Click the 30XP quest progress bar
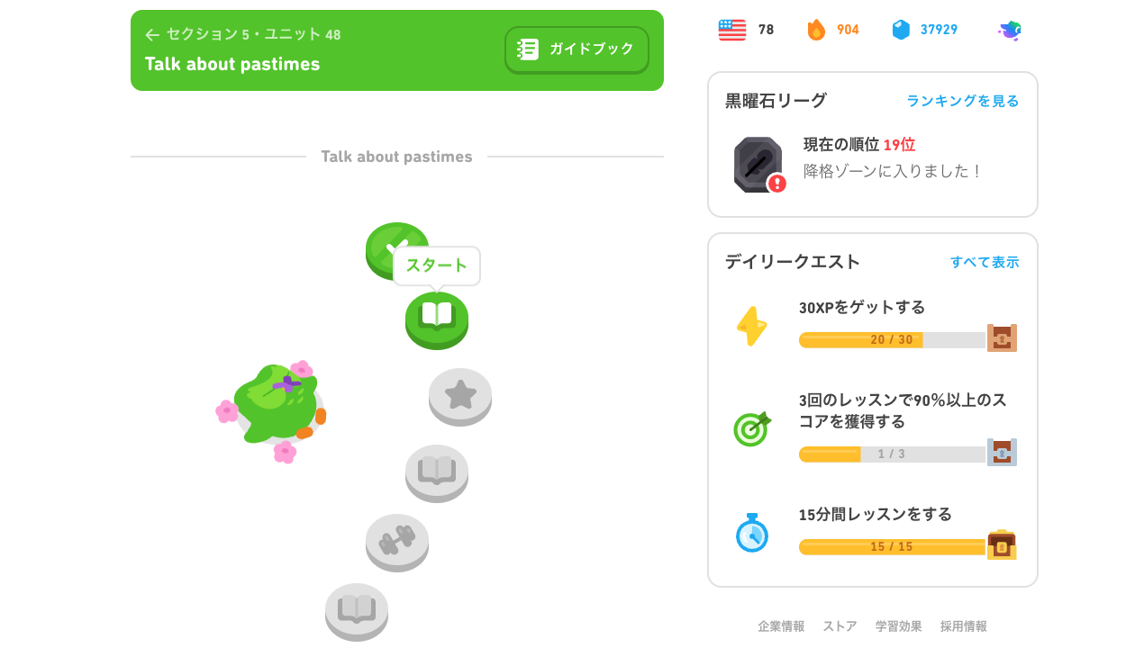The width and height of the screenshot is (1135, 648). tap(892, 340)
